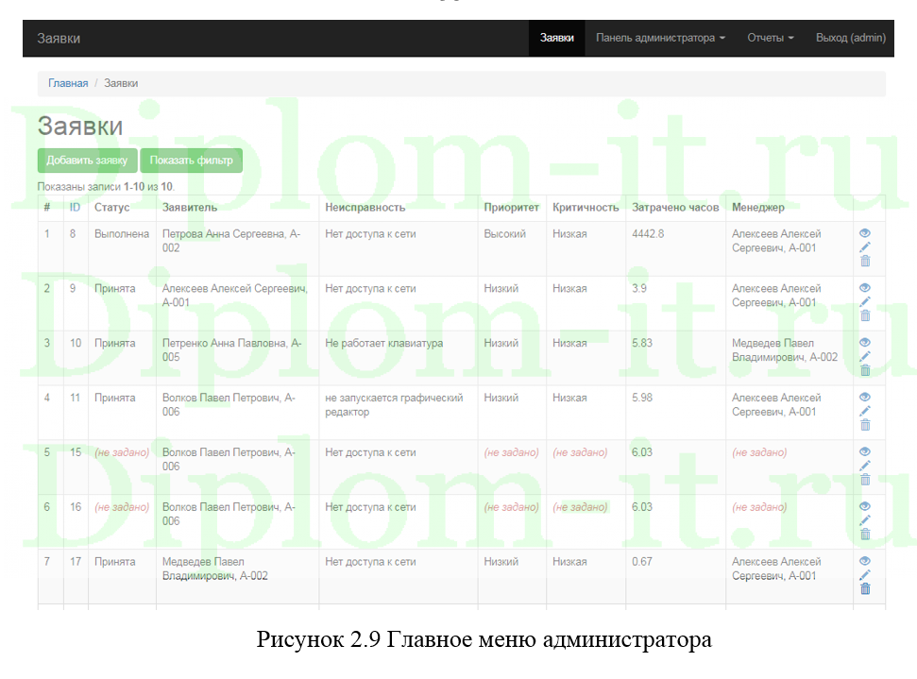The height and width of the screenshot is (679, 917).
Task: Delete request ID 17 using the trash icon
Action: 864,589
